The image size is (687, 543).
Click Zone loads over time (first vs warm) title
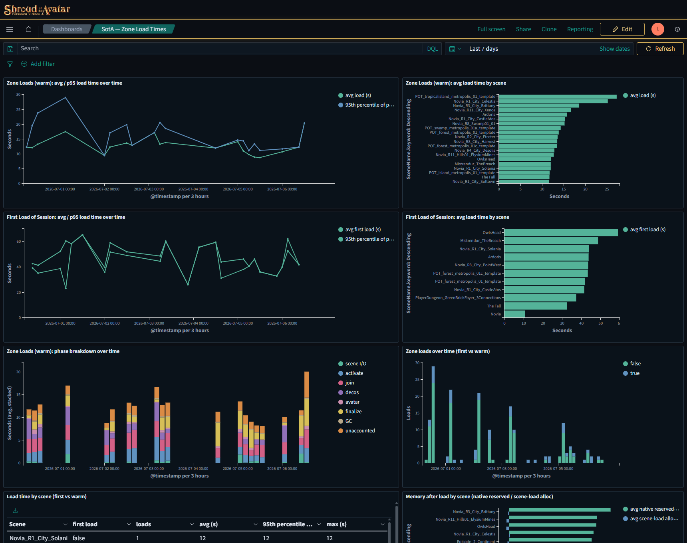[x=448, y=351]
